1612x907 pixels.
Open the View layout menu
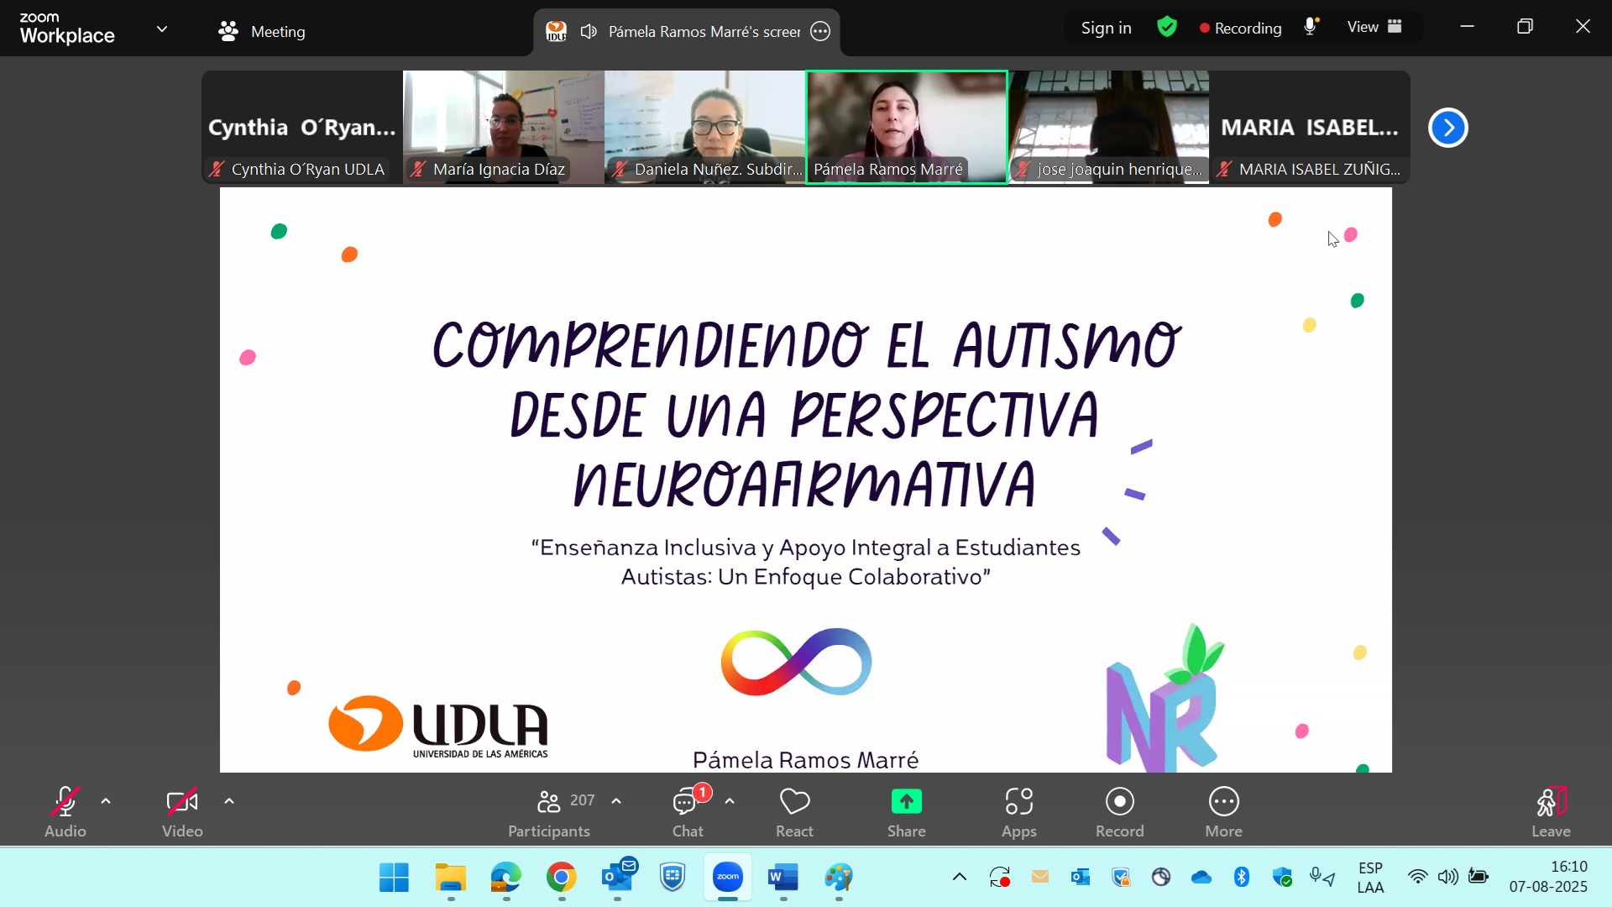[x=1374, y=27]
